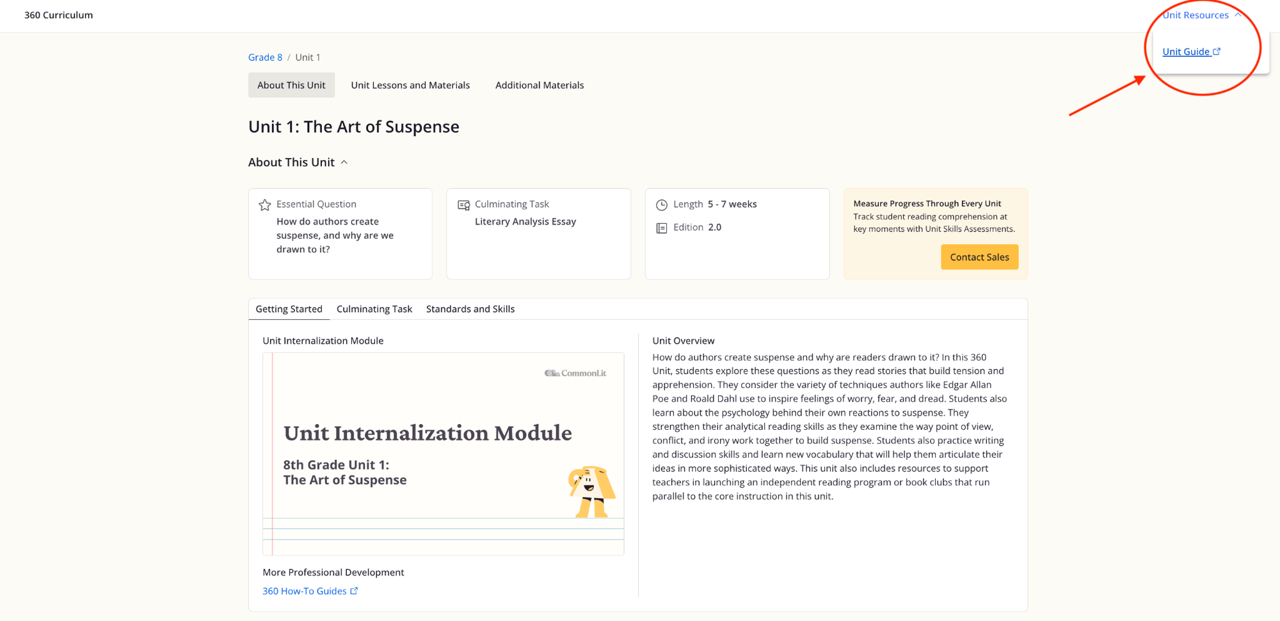Select the Getting Started tab
The width and height of the screenshot is (1280, 621).
click(289, 309)
